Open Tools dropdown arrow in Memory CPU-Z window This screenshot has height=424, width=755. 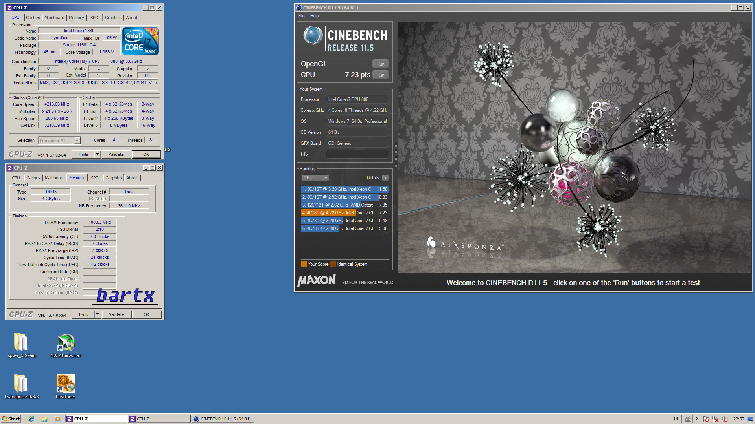(x=98, y=314)
